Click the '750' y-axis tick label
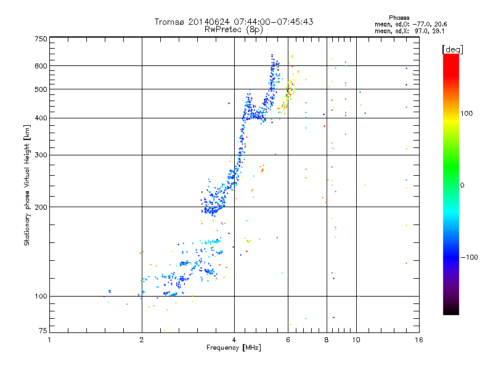493x370 pixels. [41, 39]
